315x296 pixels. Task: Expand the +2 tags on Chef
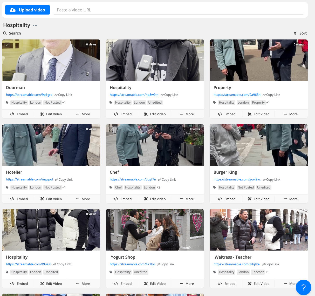point(158,187)
